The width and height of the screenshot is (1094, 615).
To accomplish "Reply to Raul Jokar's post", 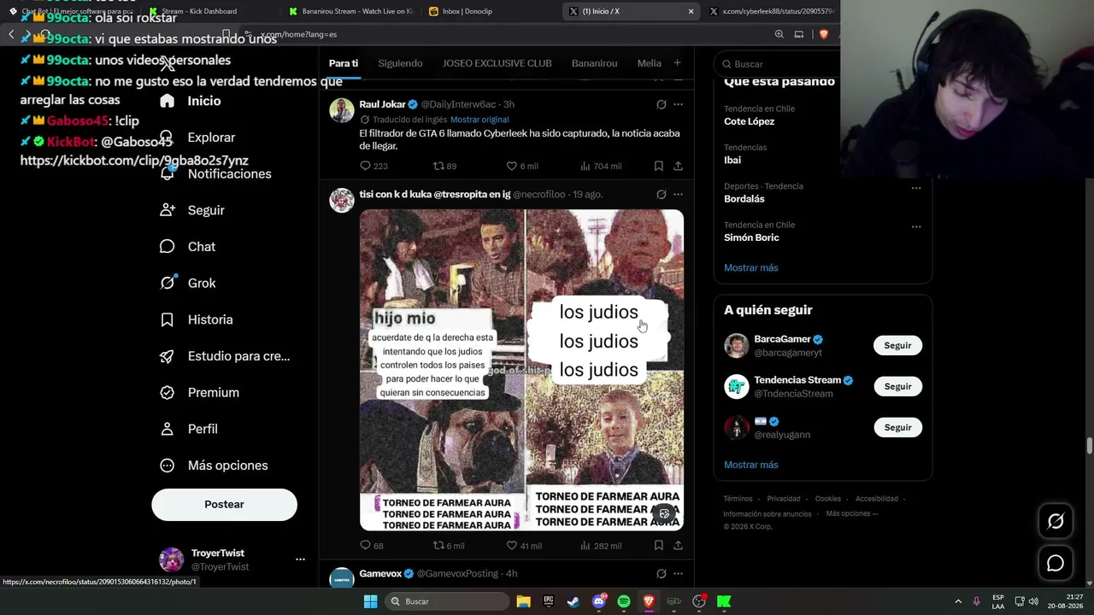I will (366, 166).
